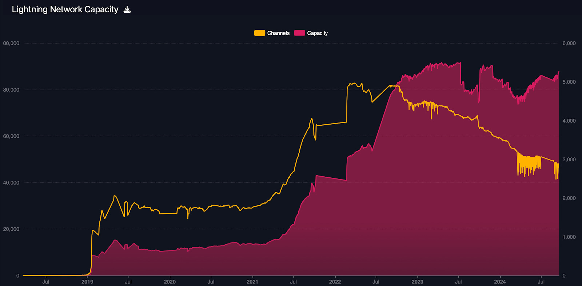
Task: Click the 4,000 right axis label
Action: 569,121
